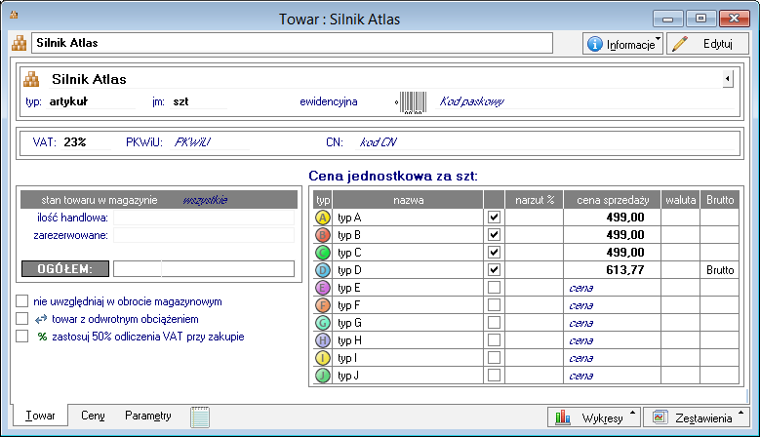Viewport: 760px width, 437px height.
Task: Click the 'cena' placeholder for typ E
Action: (x=581, y=289)
